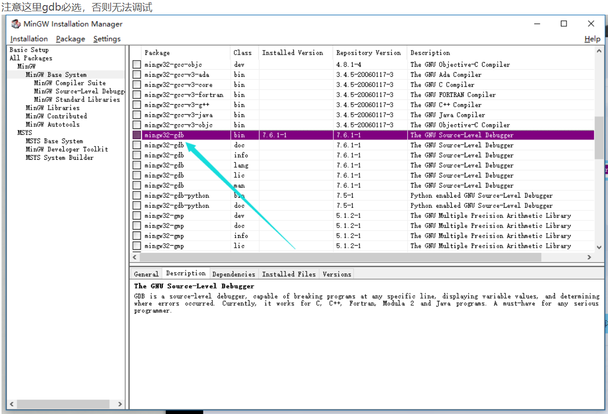Open the Settings menu
Image resolution: width=608 pixels, height=414 pixels.
107,39
